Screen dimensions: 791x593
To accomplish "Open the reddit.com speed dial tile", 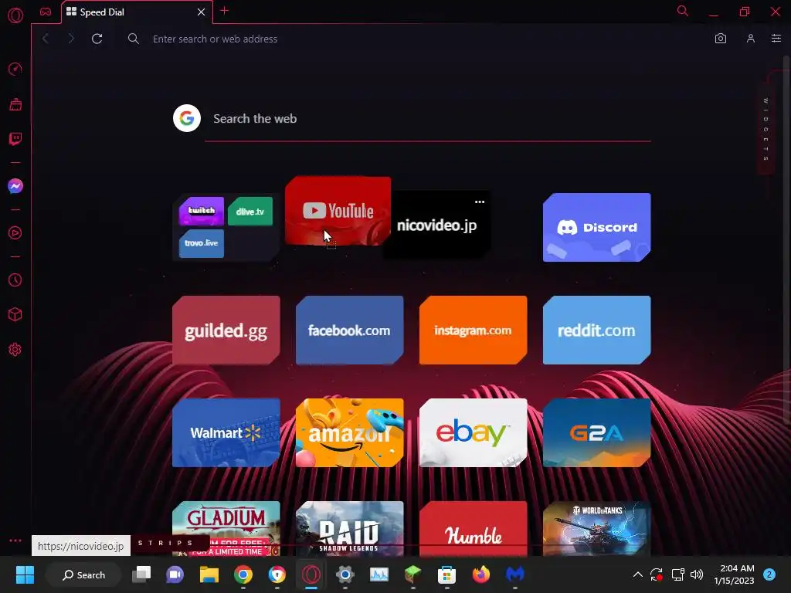I will click(x=597, y=330).
